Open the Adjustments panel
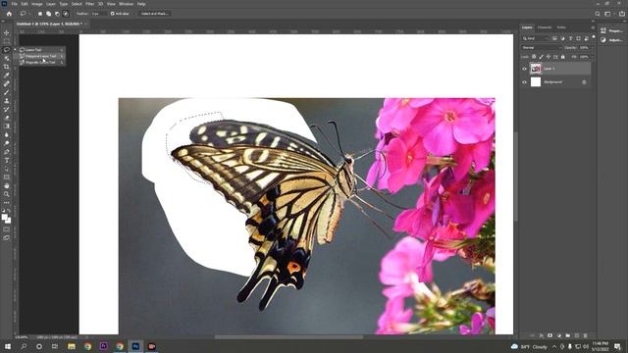This screenshot has width=628, height=353. click(x=612, y=40)
